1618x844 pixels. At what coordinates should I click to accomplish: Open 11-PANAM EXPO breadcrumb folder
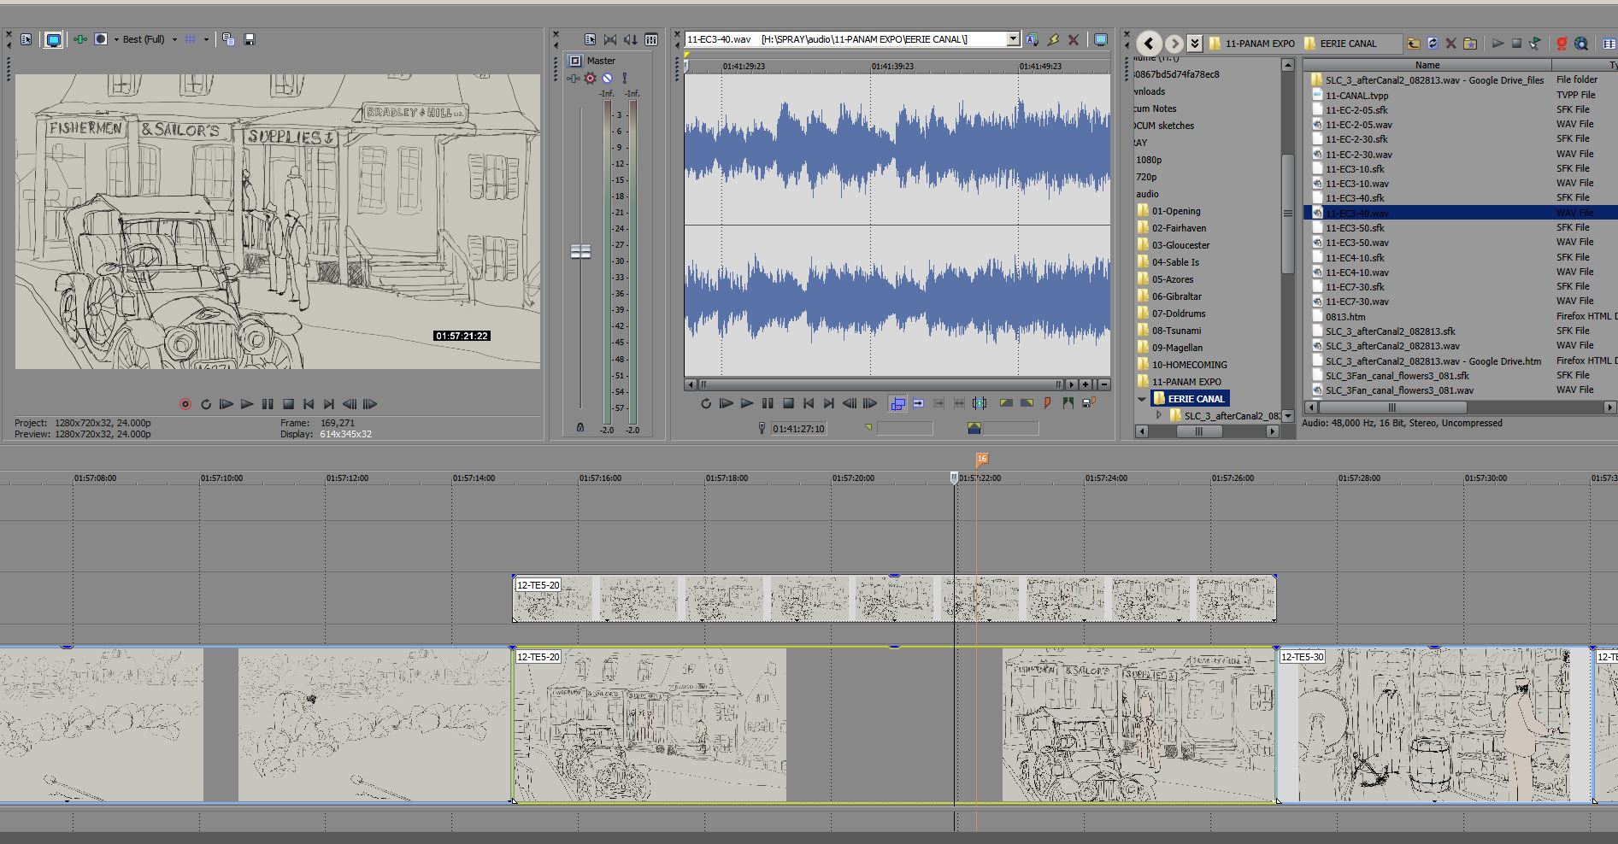tap(1253, 44)
